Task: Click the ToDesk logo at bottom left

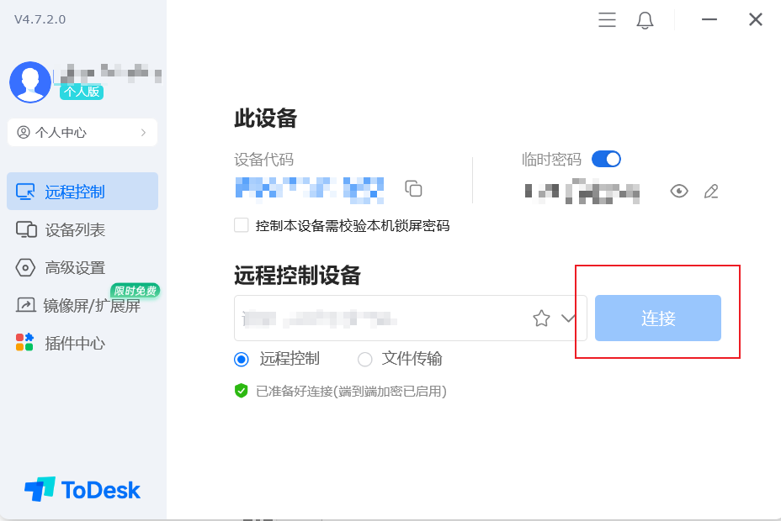Action: coord(82,490)
